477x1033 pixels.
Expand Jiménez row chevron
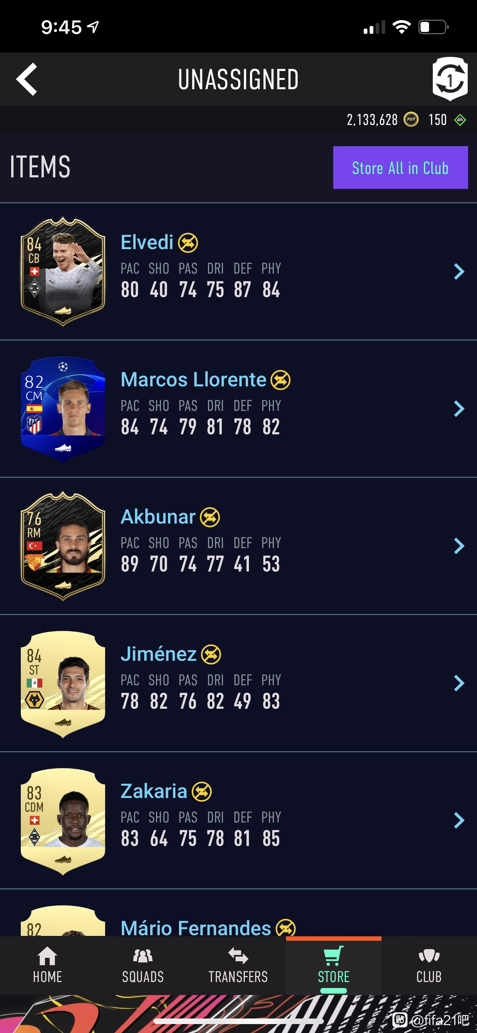coord(459,683)
